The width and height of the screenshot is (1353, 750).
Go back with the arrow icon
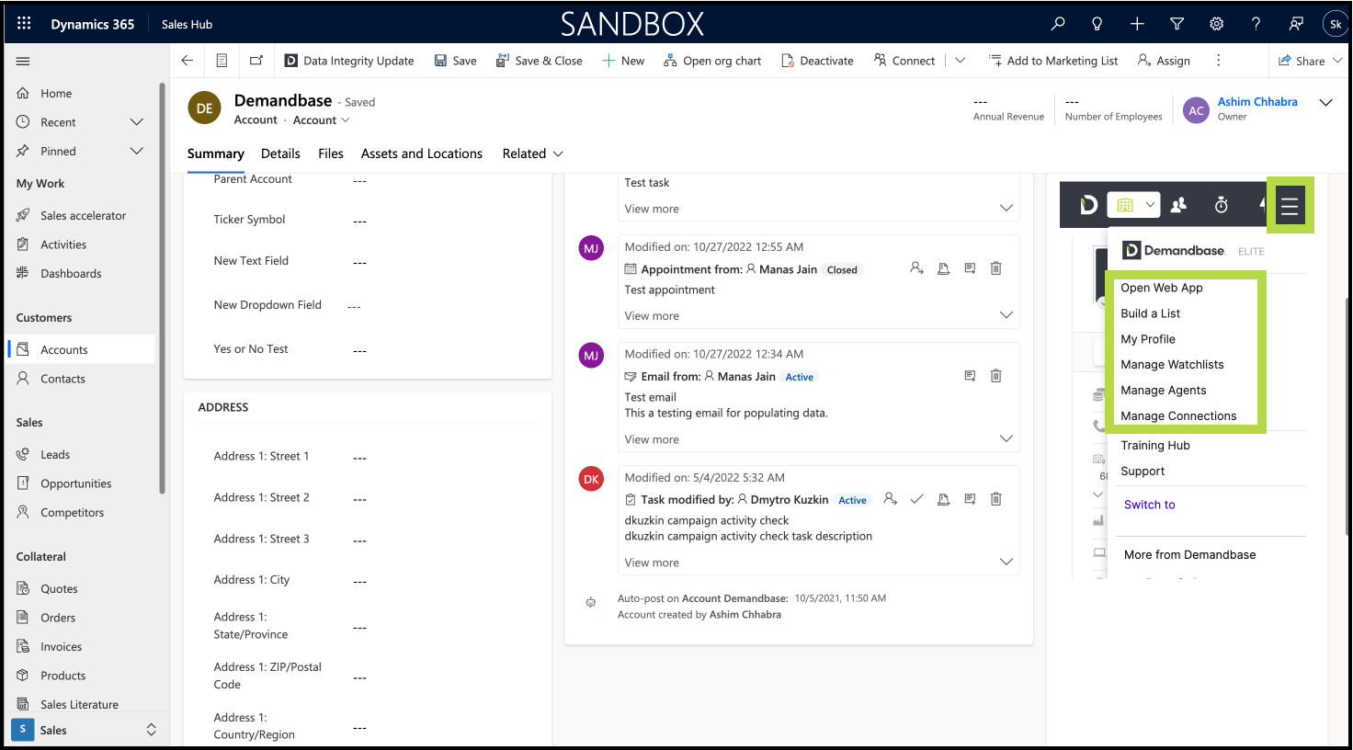click(188, 61)
